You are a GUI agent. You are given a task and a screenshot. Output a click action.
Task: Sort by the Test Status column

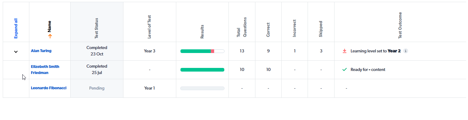tap(97, 31)
